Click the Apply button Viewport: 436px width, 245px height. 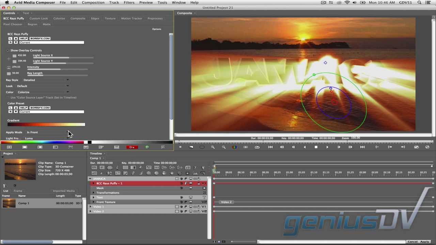pos(425,242)
